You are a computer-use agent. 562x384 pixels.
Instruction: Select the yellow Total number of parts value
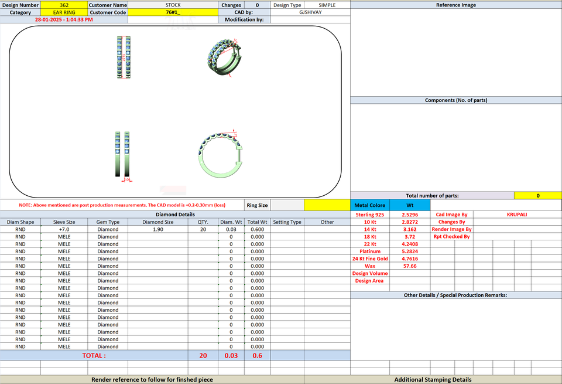click(x=537, y=196)
